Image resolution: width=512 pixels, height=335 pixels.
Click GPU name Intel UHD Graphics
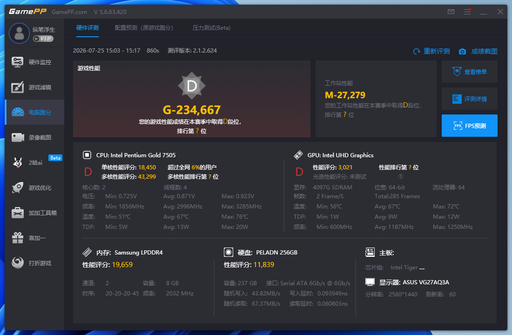[x=348, y=155]
